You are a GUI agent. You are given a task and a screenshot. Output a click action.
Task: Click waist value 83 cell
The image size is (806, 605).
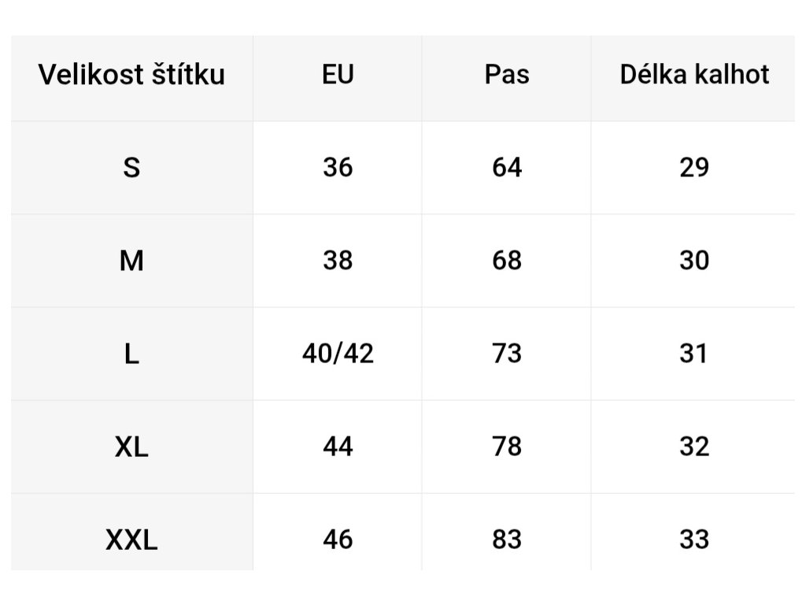click(x=506, y=540)
